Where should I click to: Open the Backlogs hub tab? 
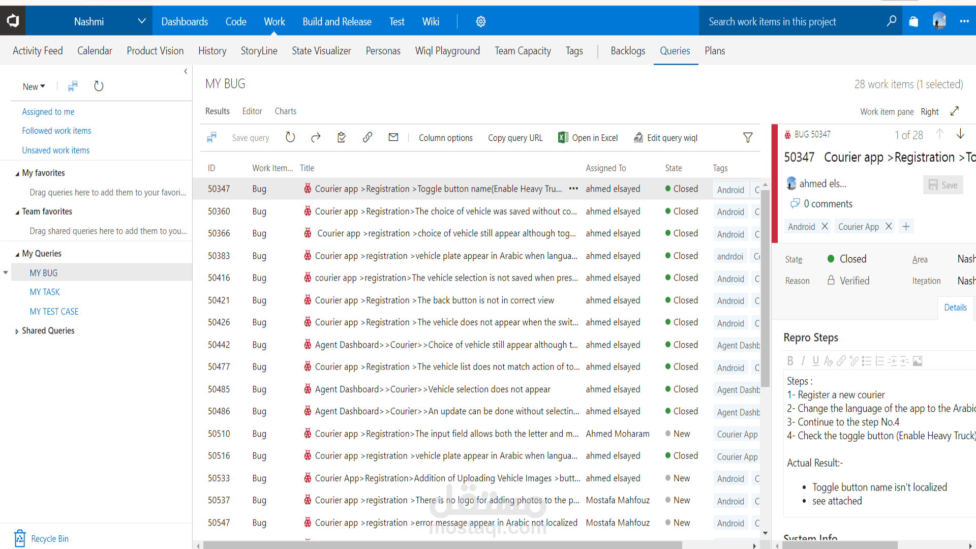click(x=628, y=51)
